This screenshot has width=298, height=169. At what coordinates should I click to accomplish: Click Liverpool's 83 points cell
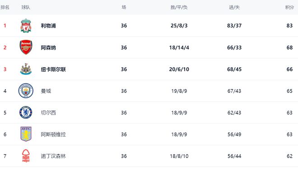point(289,26)
